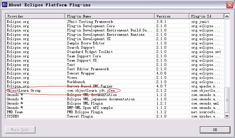Click the ObjectLearn Group provider cell
Viewport: 235px width, 138px height.
24,90
